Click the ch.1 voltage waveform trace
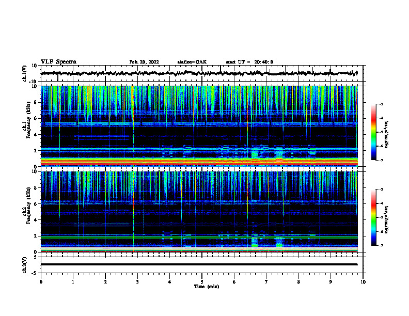 tap(199, 73)
